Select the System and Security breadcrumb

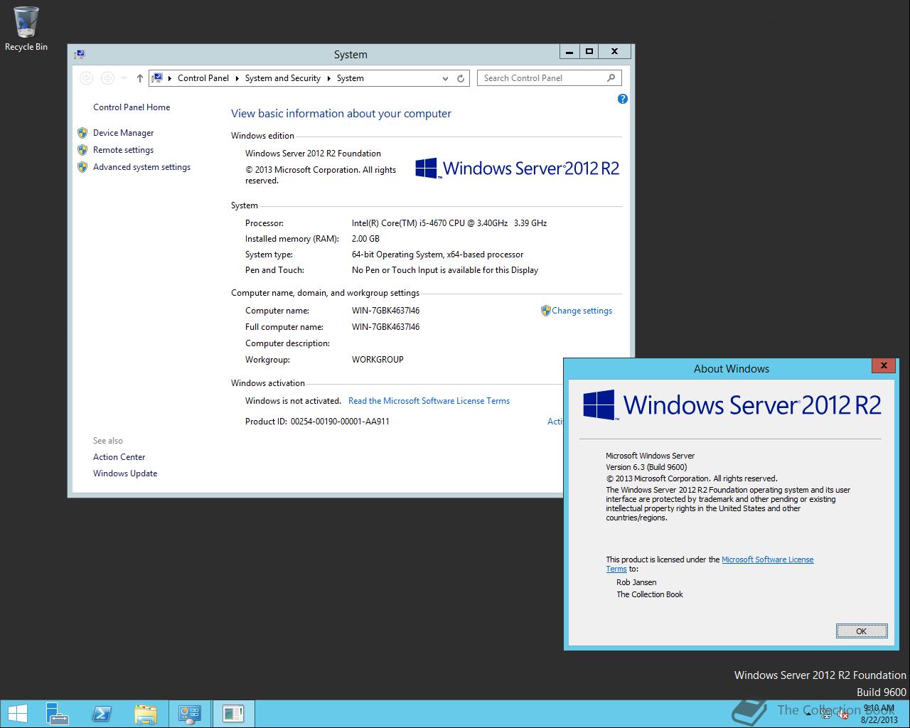(x=283, y=78)
